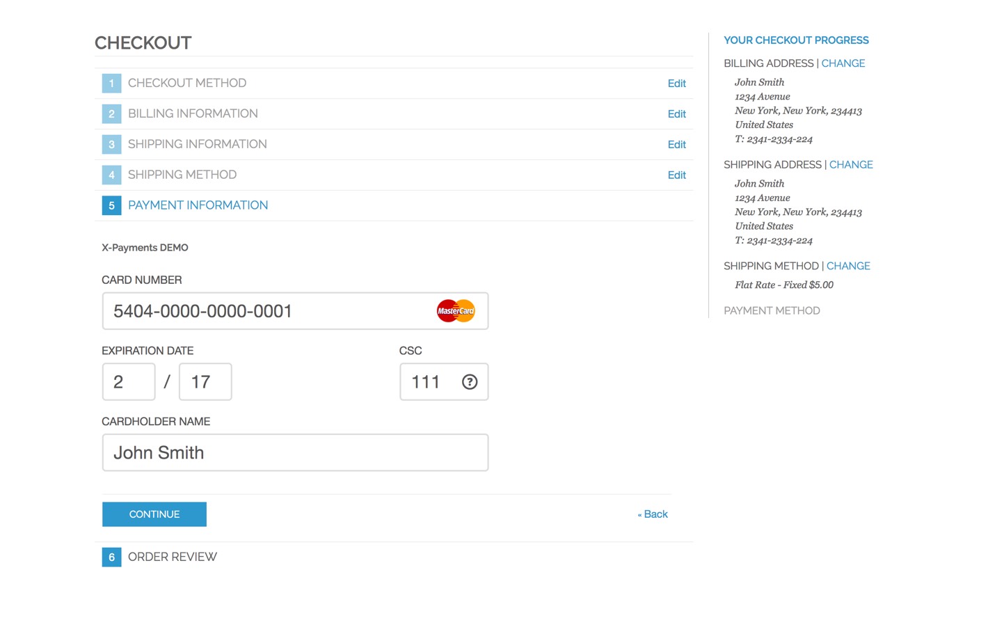
Task: Click the step 3 Shipping Information badge
Action: [x=111, y=144]
